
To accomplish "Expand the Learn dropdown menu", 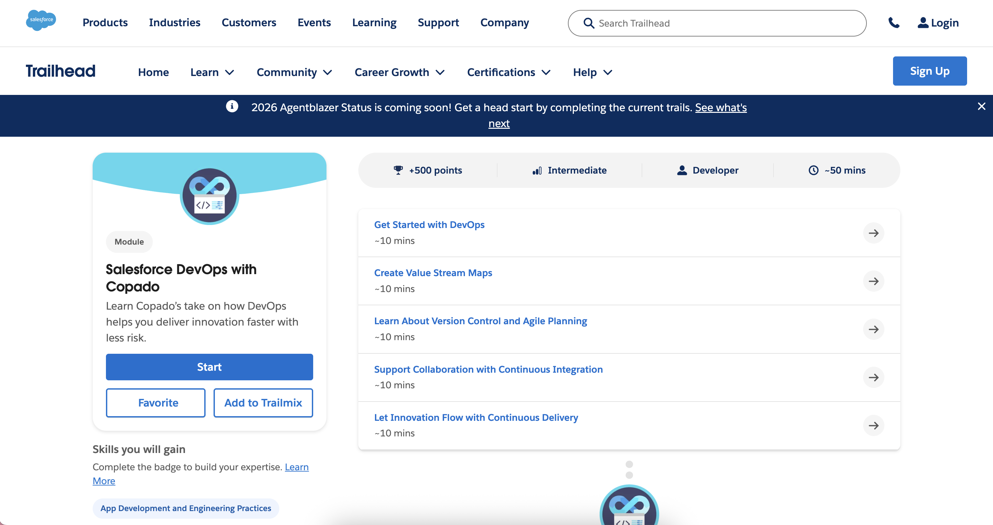I will point(213,72).
